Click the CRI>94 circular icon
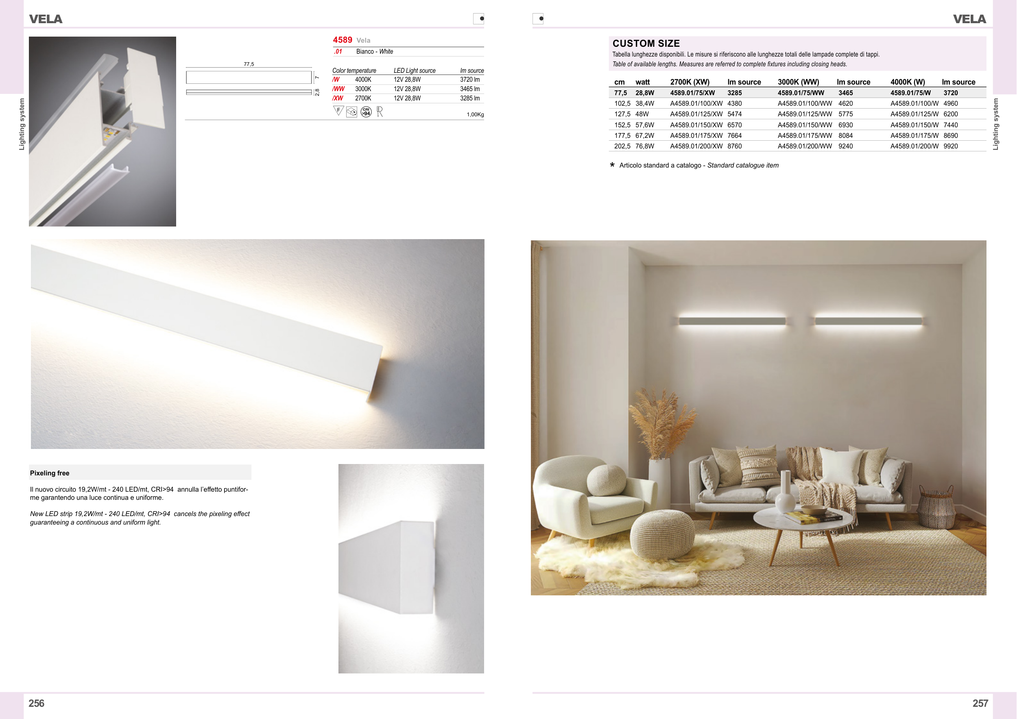This screenshot has width=1017, height=719. [366, 112]
